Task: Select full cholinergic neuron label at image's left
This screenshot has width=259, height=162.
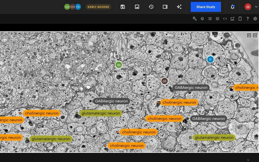Action: pos(42,113)
